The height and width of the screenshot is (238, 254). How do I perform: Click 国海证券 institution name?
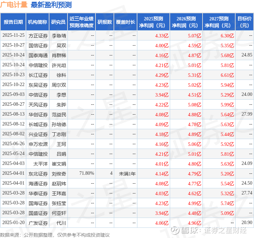coord(38,203)
